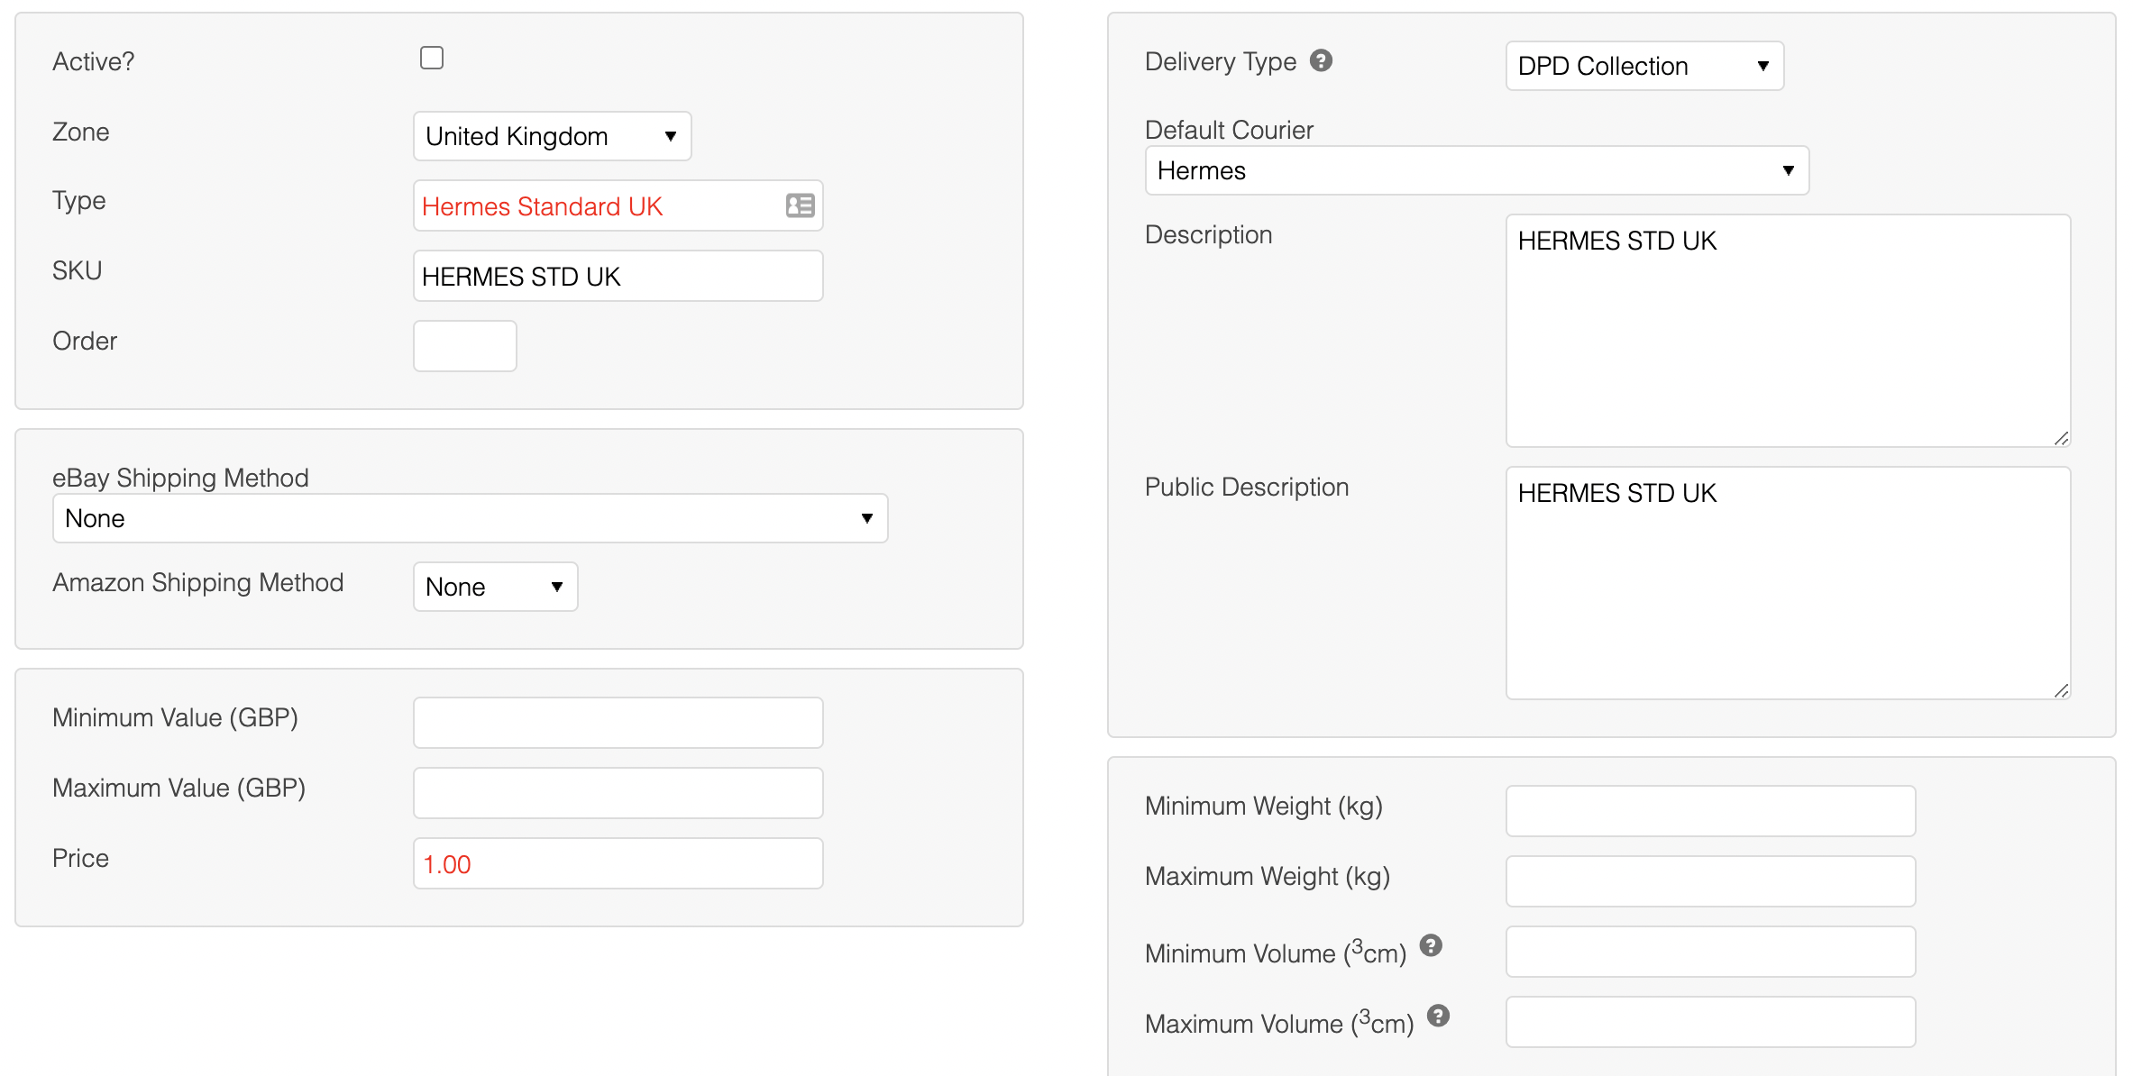Focus the Price field
The image size is (2133, 1076).
point(618,863)
